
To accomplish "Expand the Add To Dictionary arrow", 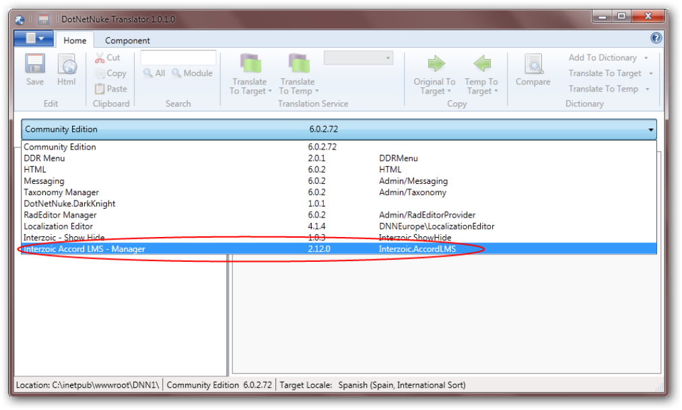I will point(646,58).
